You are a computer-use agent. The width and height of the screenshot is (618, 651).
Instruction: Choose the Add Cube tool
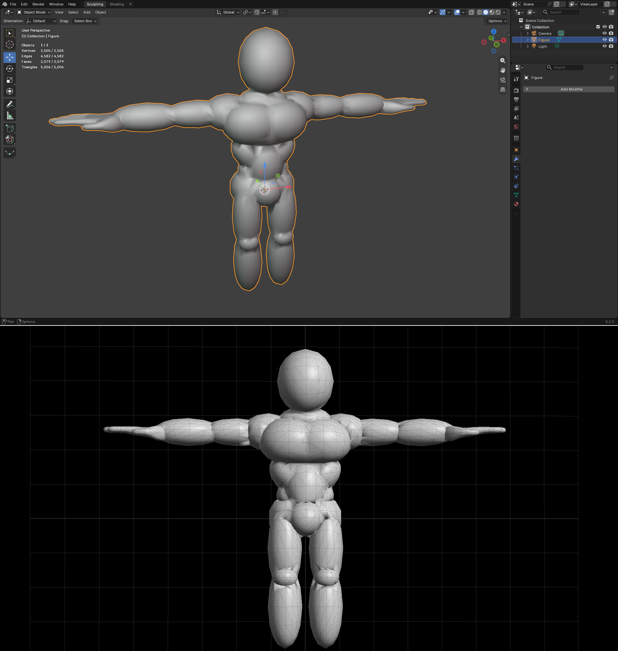point(10,128)
